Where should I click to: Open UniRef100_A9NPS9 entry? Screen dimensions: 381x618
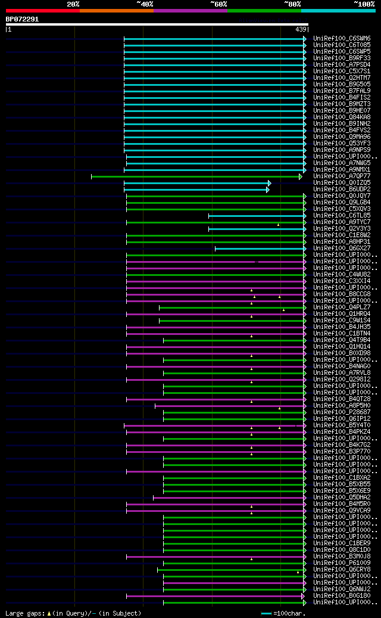tap(342, 150)
